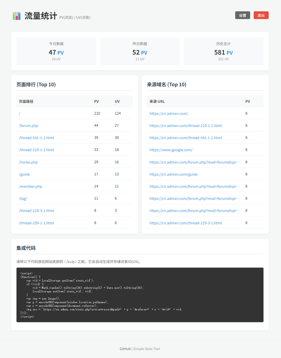Select the 今日数据 statistics card
The width and height of the screenshot is (281, 358).
click(56, 51)
